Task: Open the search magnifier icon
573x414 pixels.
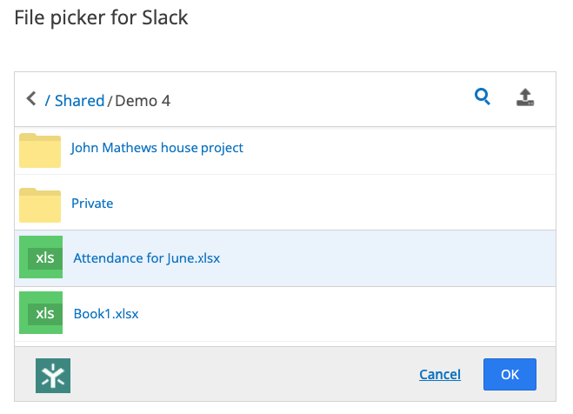Action: coord(482,97)
